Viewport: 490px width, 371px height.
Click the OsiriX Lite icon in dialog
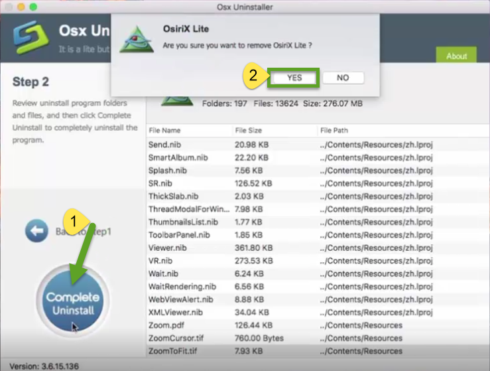coord(136,39)
